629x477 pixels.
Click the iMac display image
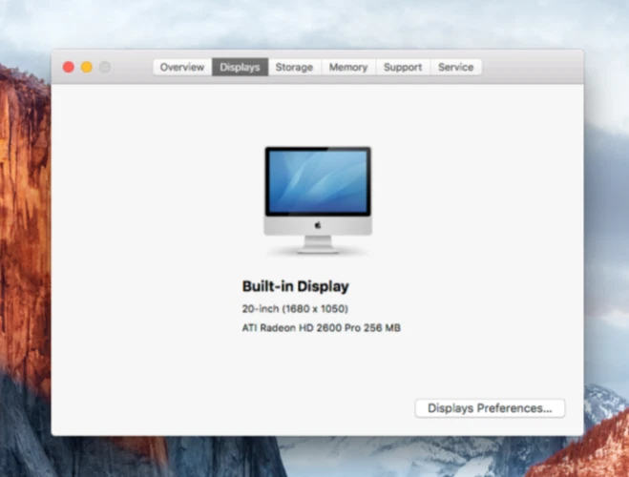318,200
